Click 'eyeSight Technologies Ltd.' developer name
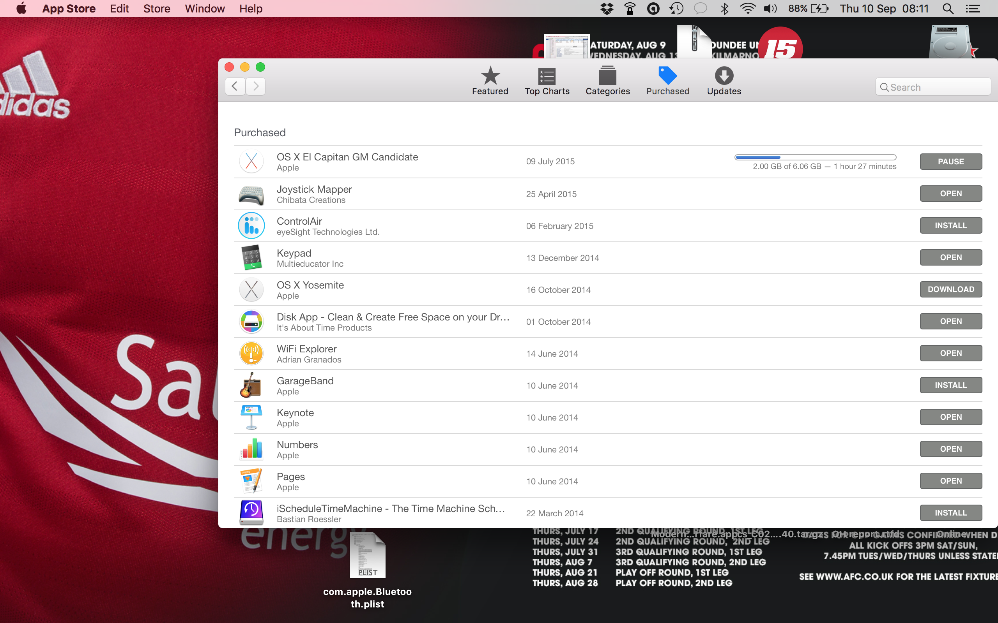998x623 pixels. click(328, 232)
